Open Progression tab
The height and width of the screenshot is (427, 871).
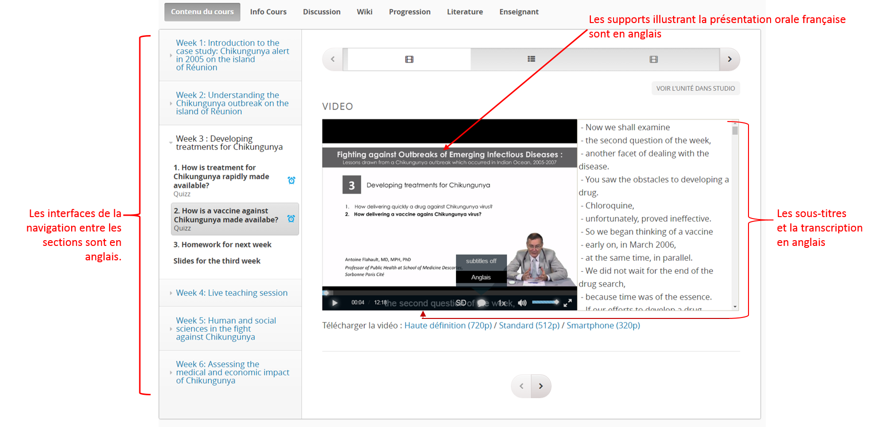(x=410, y=12)
